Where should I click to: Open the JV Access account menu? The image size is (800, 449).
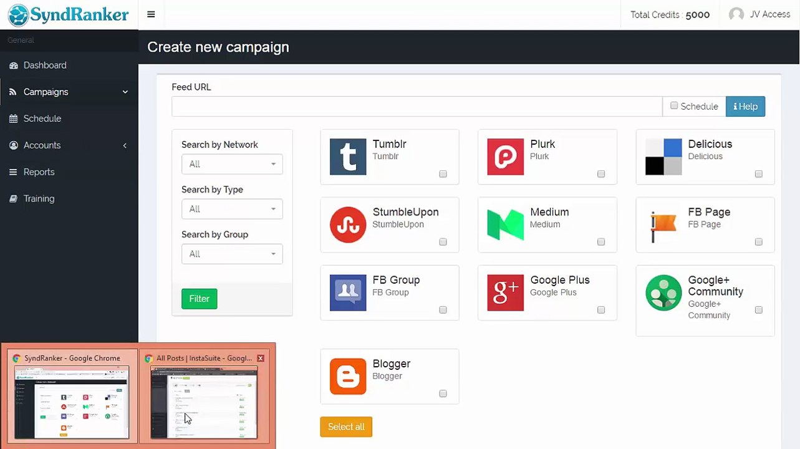tap(759, 14)
